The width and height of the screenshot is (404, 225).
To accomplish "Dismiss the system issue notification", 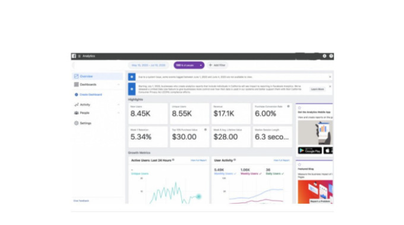I will point(330,77).
